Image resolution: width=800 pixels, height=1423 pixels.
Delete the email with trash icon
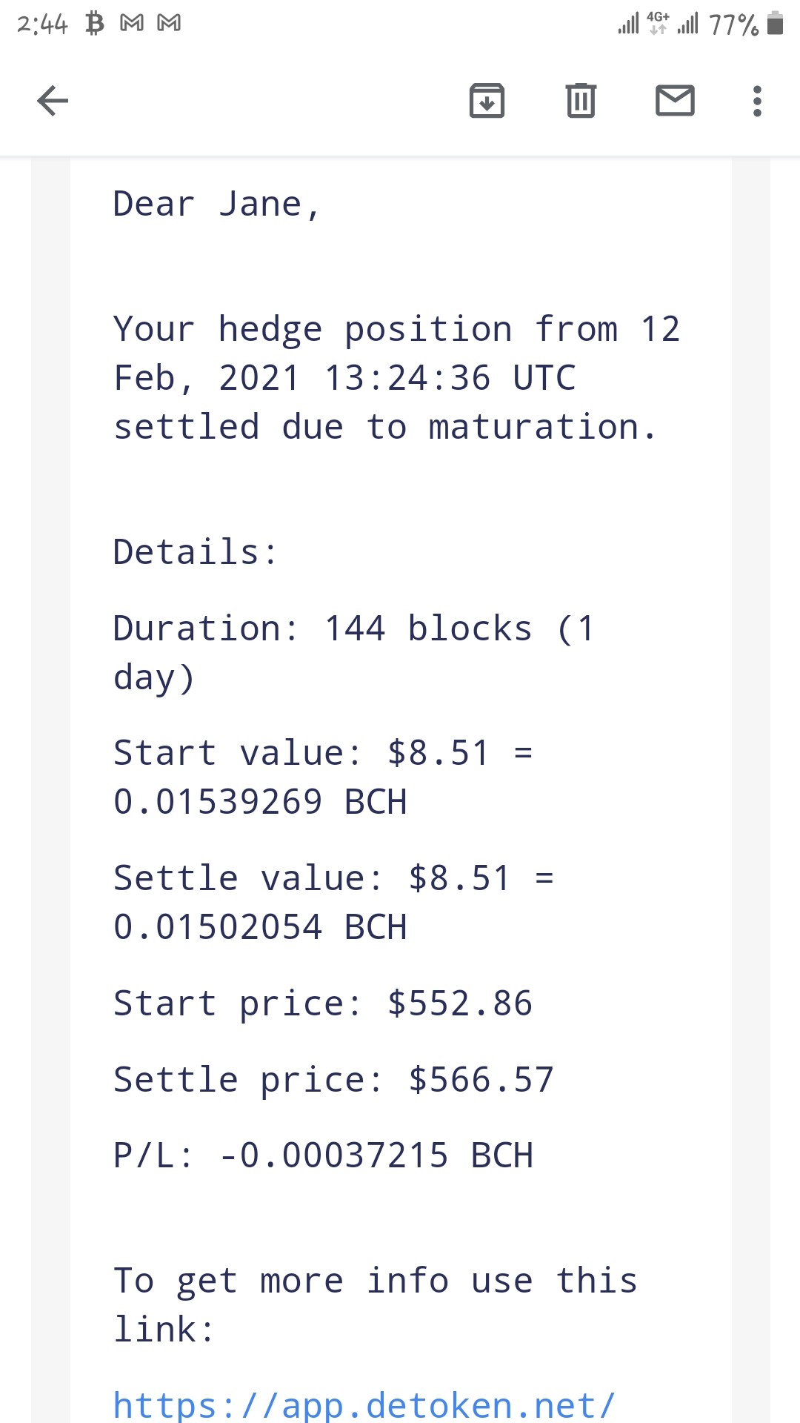pyautogui.click(x=581, y=101)
